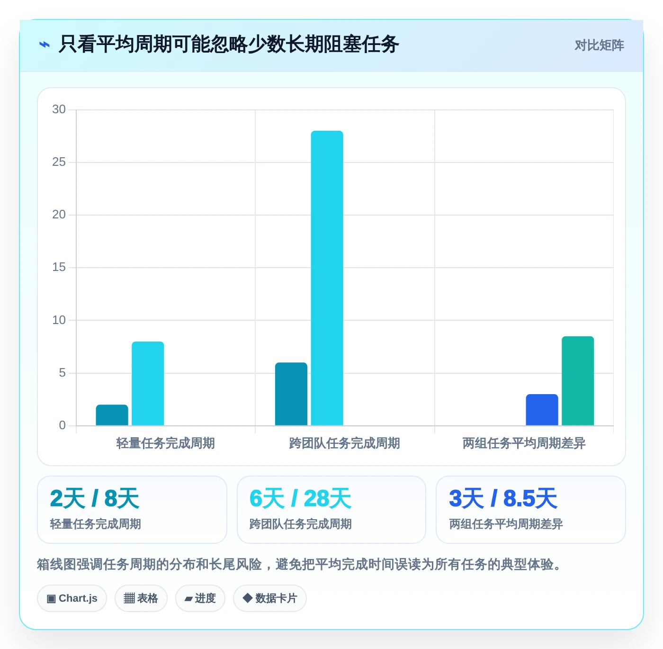Select the 进度 tag chip
The width and height of the screenshot is (663, 649).
click(200, 598)
